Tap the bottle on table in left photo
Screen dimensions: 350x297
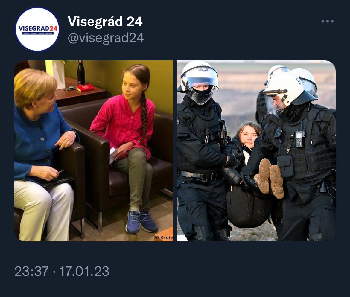coord(81,73)
